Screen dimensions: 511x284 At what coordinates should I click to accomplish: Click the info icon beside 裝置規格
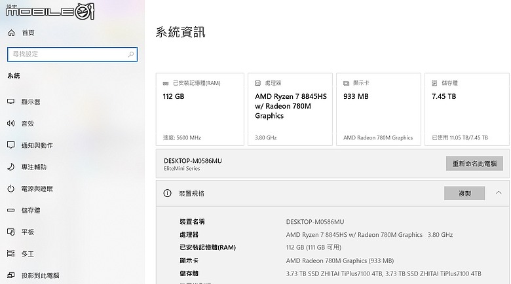167,193
